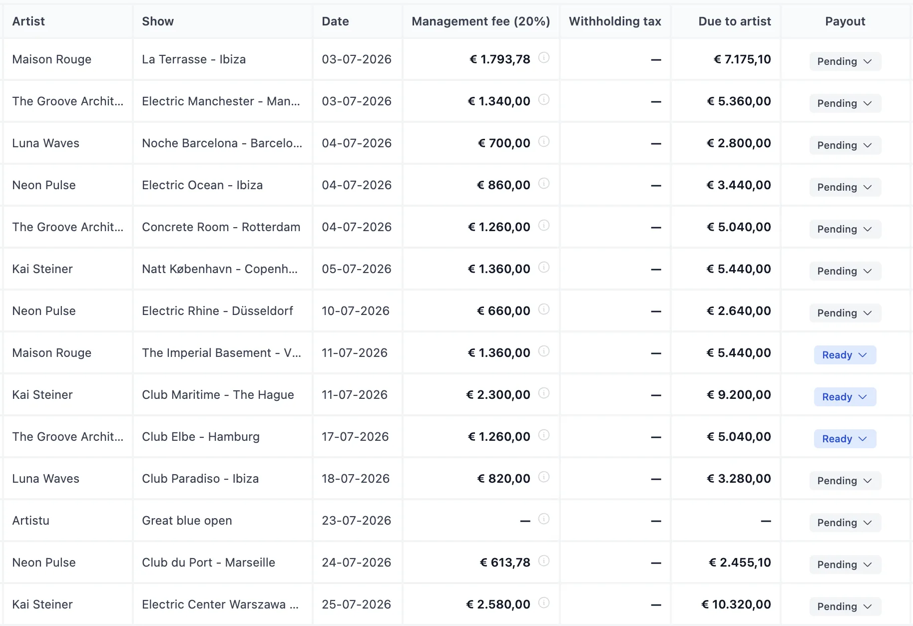Expand Ready payout dropdown for Club Maritime
The width and height of the screenshot is (913, 626).
[845, 397]
